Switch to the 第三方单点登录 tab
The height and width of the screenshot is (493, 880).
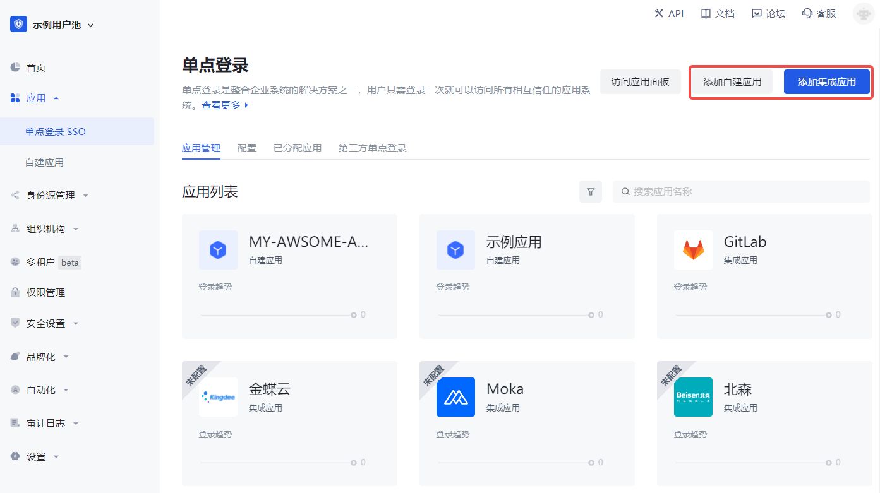click(x=372, y=148)
